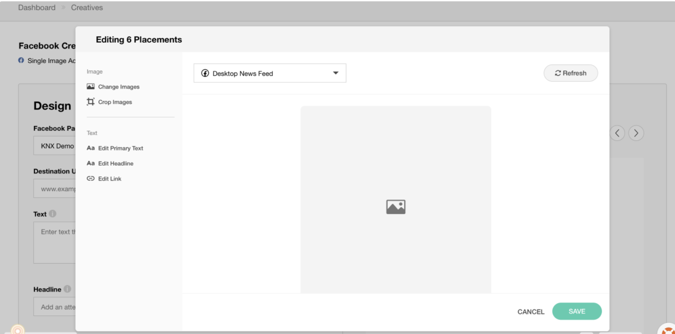Go to next preview with right arrow
Viewport: 675px width, 334px height.
point(636,132)
